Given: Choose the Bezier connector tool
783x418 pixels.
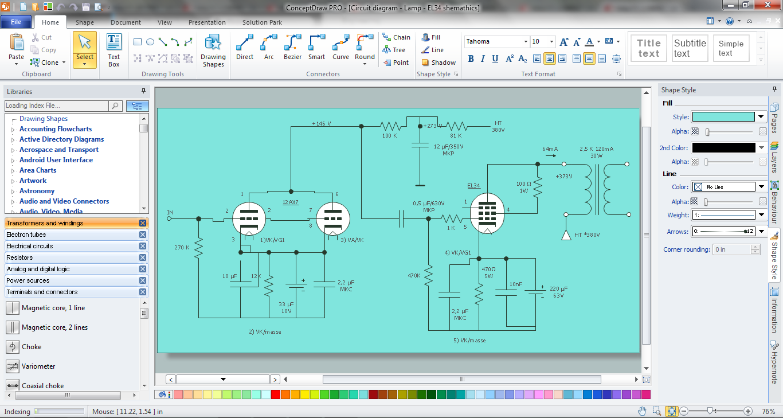Looking at the screenshot, I should click(292, 47).
